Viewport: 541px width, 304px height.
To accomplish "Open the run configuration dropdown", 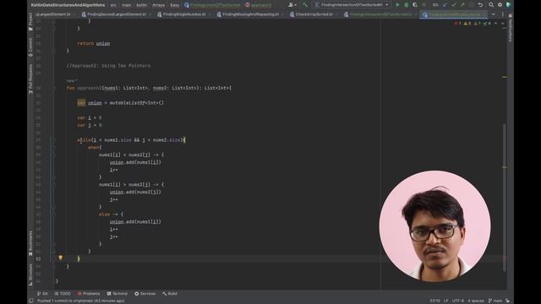I will pyautogui.click(x=352, y=5).
